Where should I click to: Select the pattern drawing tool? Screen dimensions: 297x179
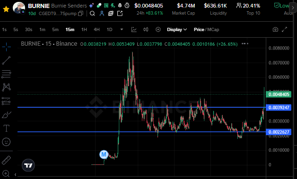[6, 87]
